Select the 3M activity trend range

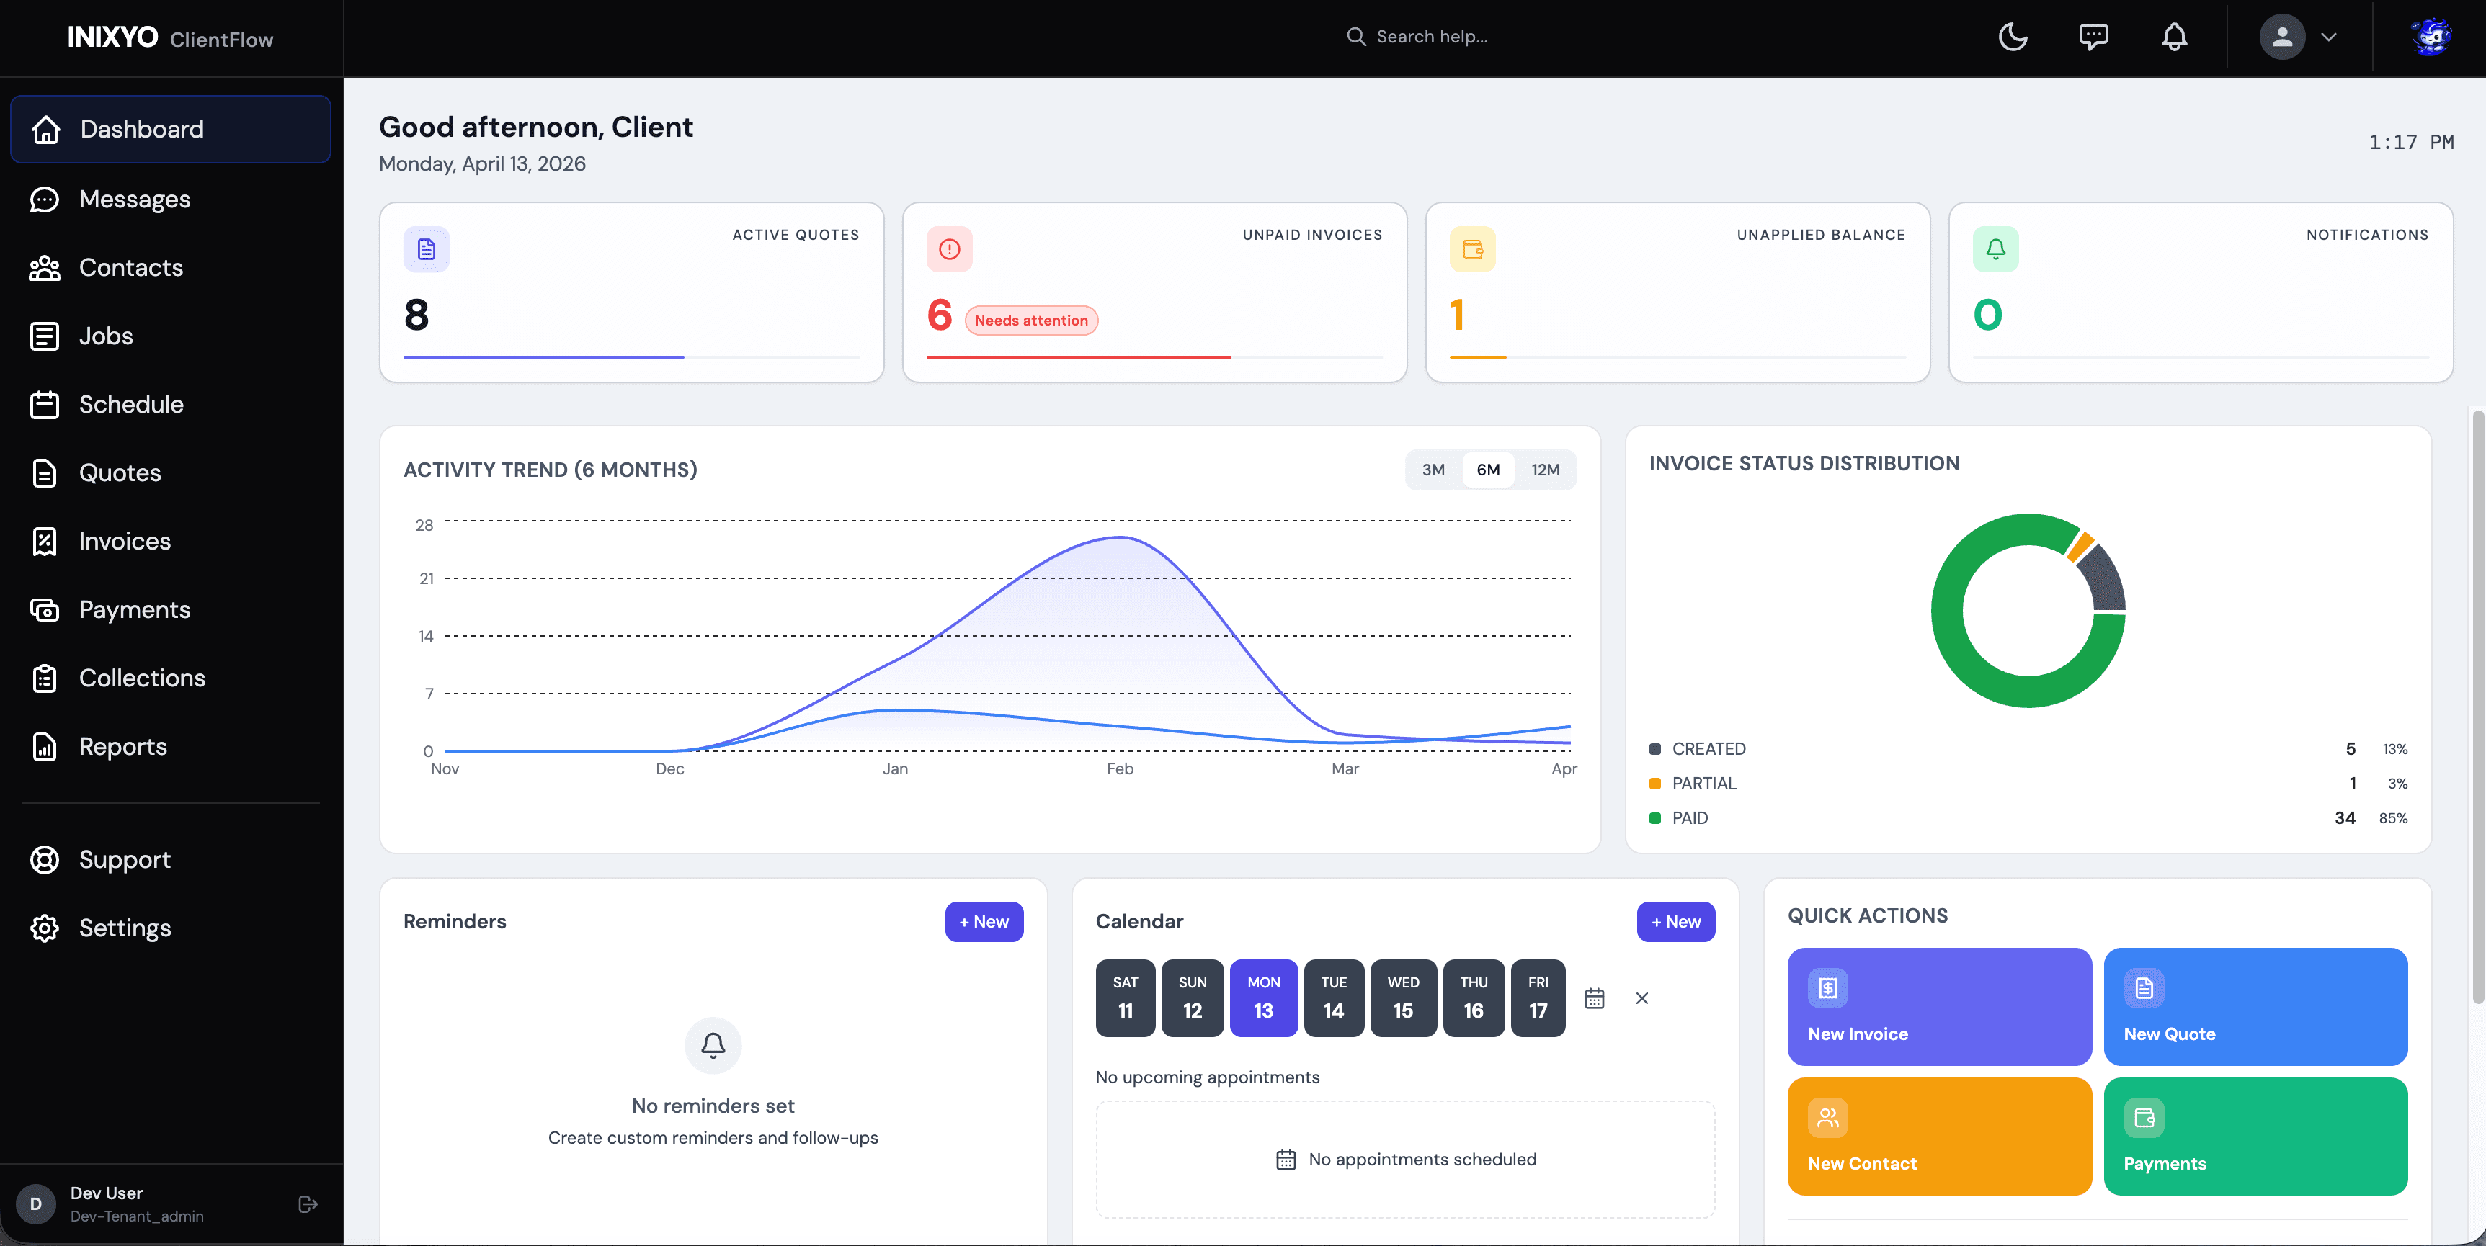(x=1433, y=470)
